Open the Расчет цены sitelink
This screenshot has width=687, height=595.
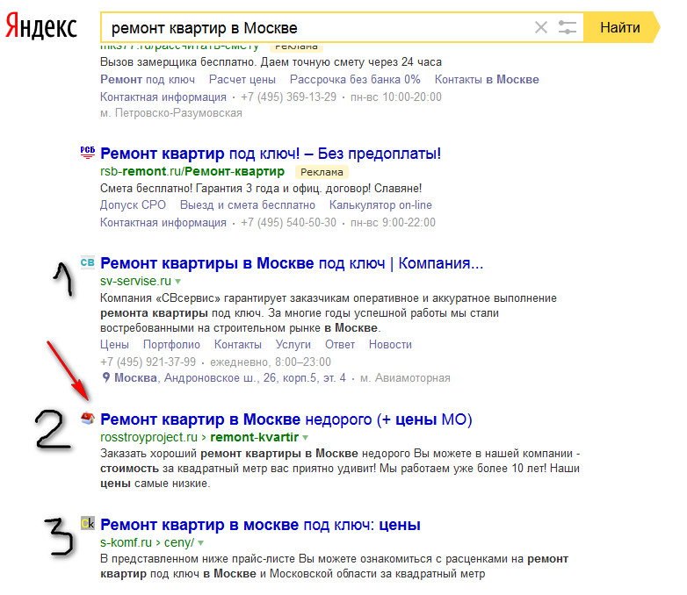[242, 79]
